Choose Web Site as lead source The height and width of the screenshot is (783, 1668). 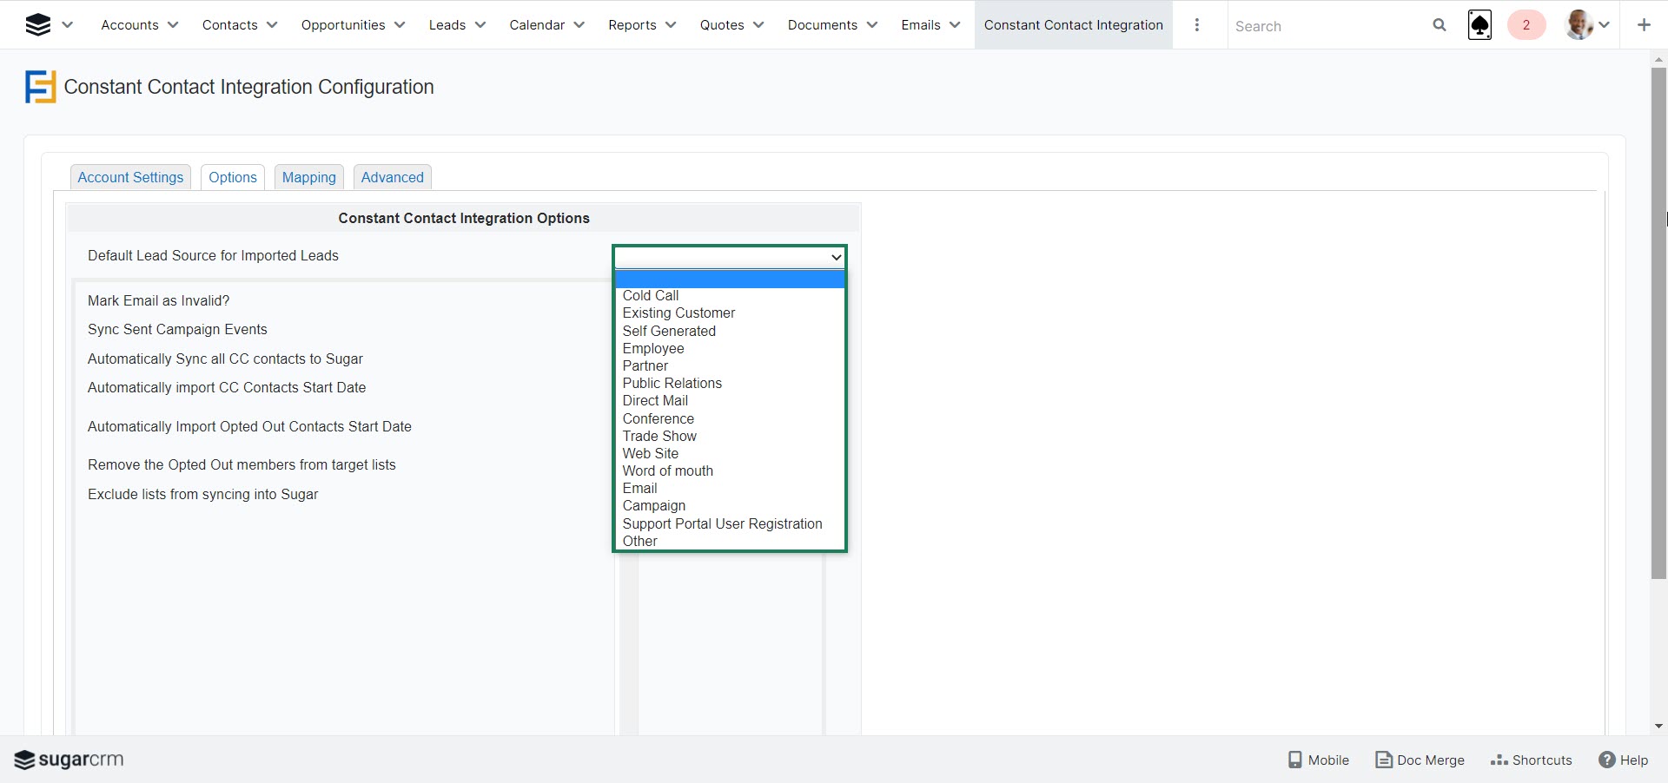pyautogui.click(x=730, y=453)
